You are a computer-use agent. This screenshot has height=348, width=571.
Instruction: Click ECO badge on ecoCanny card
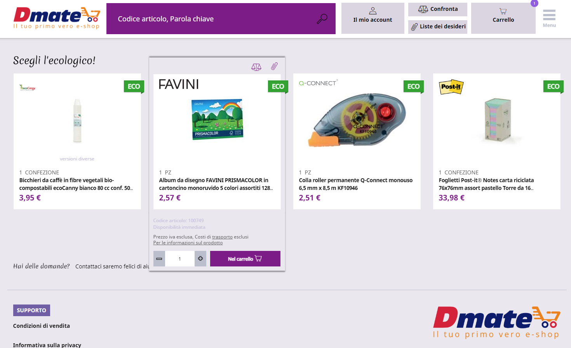pos(134,87)
